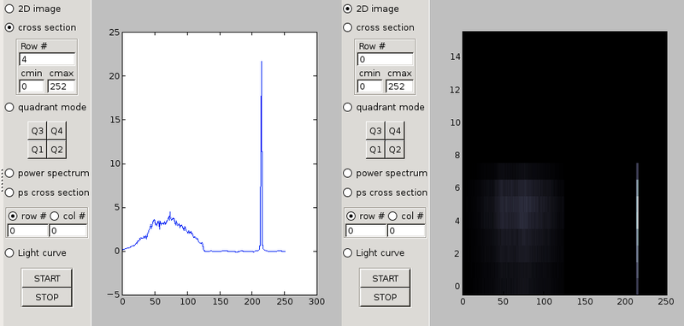
Task: Pick the col # radio in the image panel
Action: coord(392,216)
